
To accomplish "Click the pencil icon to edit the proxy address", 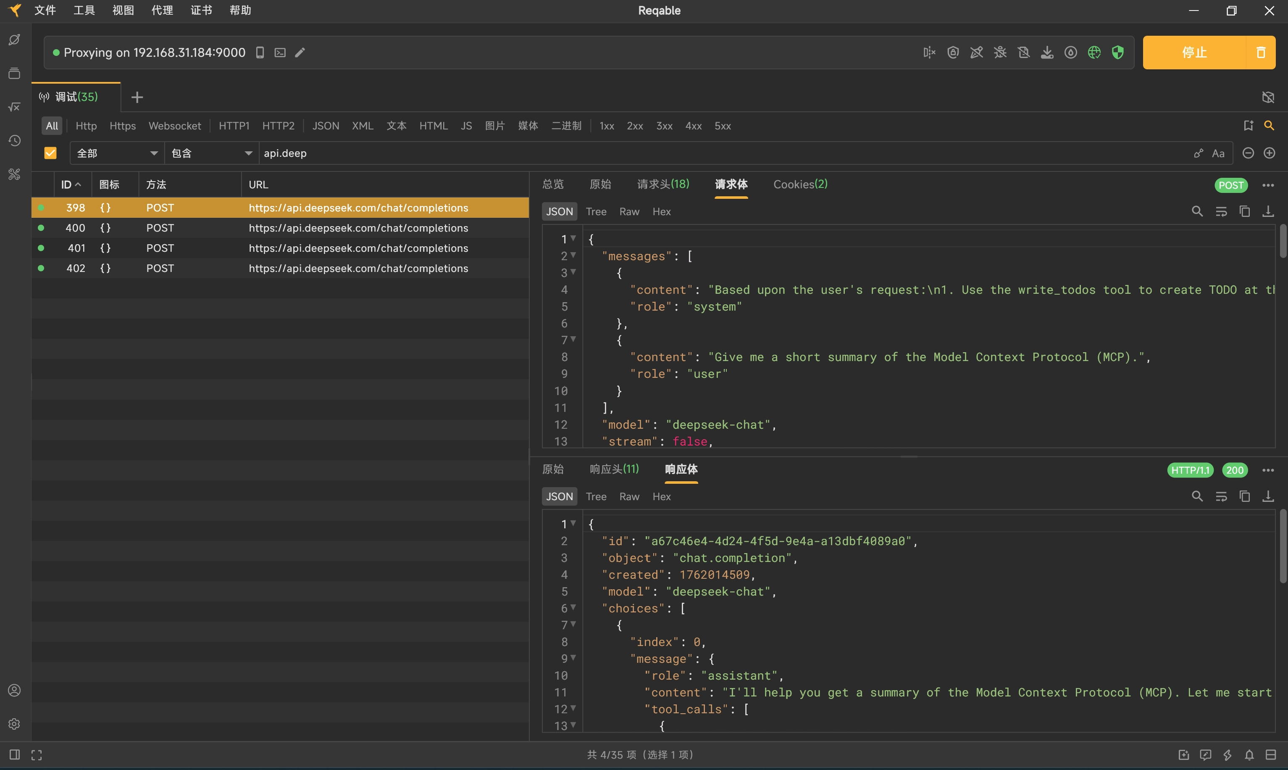I will (x=300, y=53).
